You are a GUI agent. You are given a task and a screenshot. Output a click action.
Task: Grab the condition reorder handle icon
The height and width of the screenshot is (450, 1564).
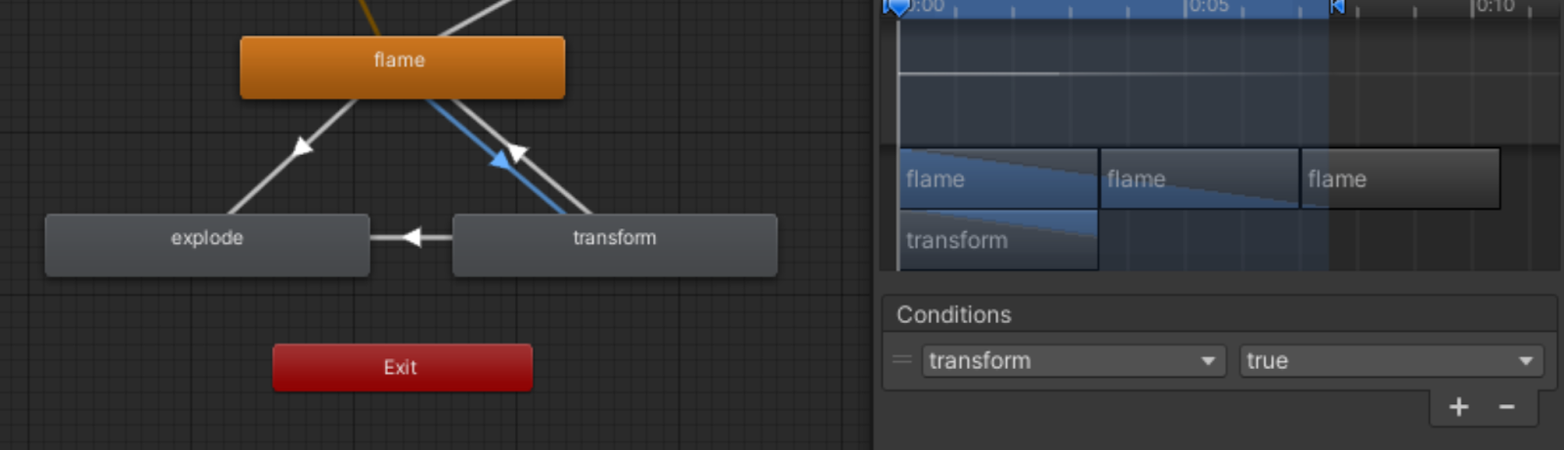pyautogui.click(x=902, y=359)
